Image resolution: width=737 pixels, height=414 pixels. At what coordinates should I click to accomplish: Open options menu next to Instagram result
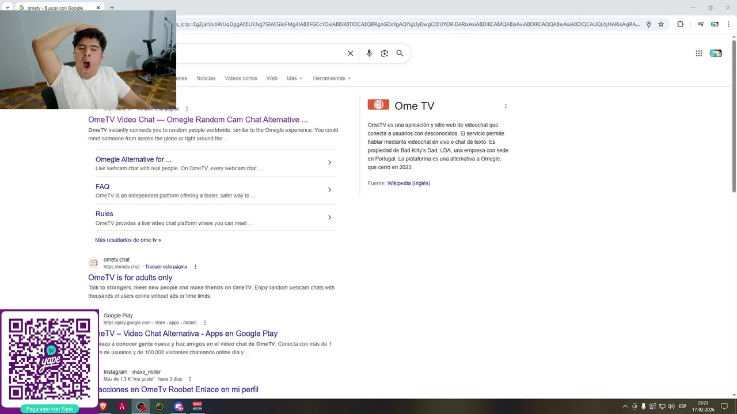[x=190, y=379]
